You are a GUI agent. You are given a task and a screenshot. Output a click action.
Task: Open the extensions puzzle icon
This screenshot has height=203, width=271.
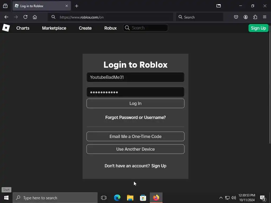pos(255,17)
